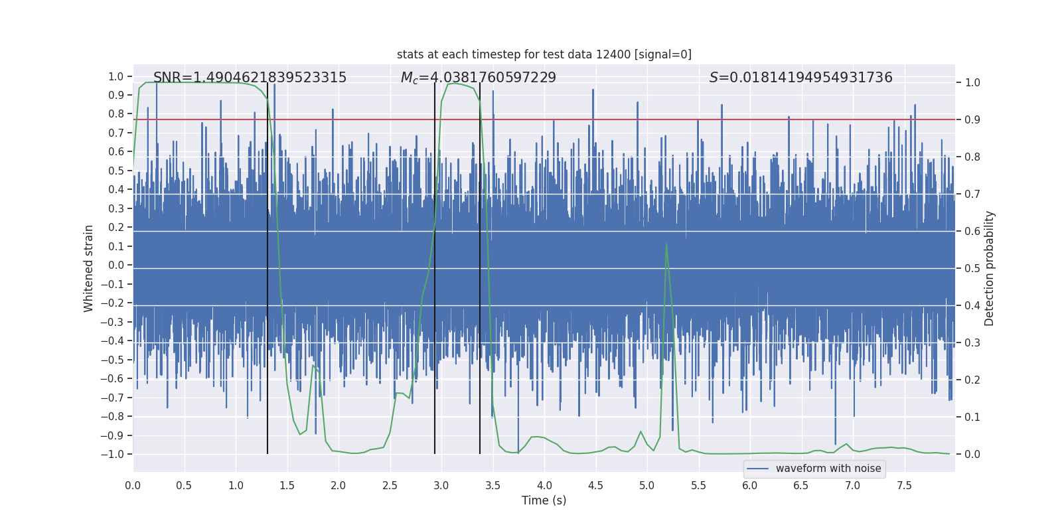Select the S=0.01814194954931736 annotation

[801, 78]
